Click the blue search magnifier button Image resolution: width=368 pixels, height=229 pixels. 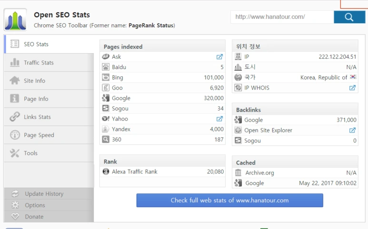349,17
